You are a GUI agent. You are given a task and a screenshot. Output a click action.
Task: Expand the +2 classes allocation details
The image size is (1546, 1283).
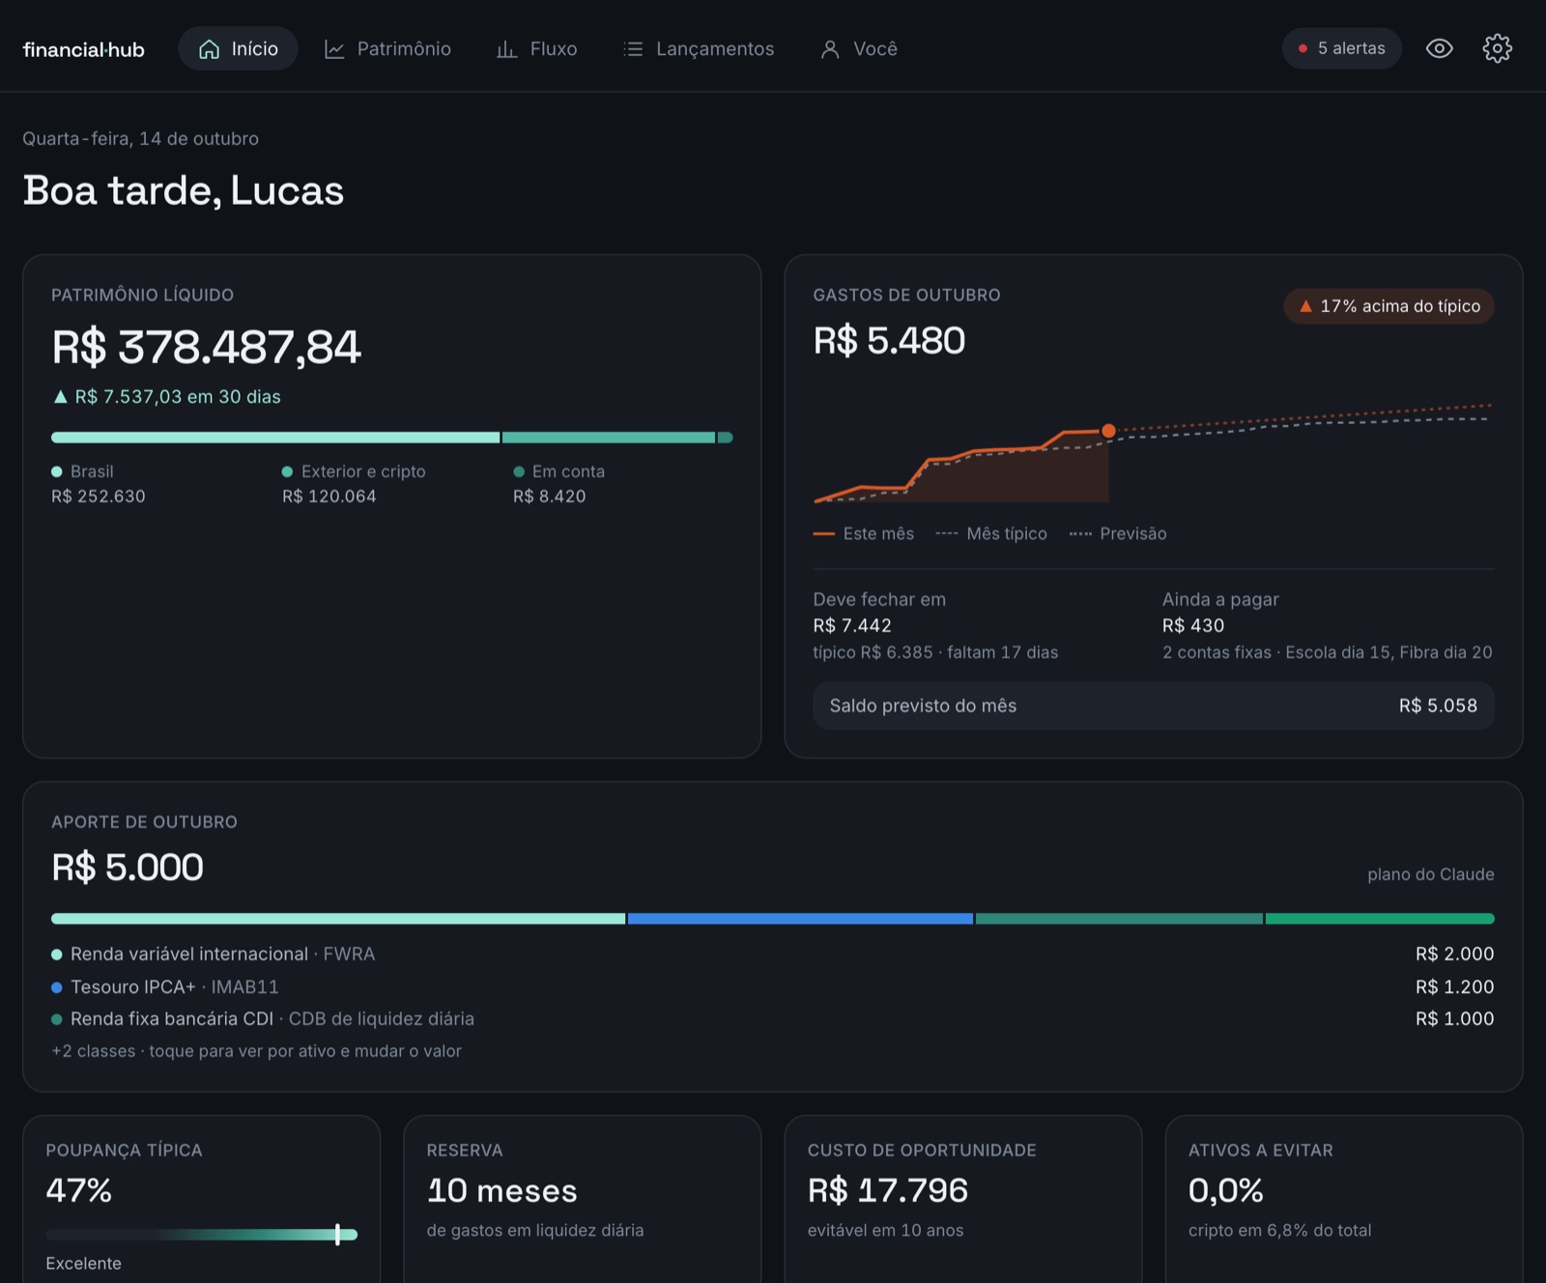[256, 1051]
